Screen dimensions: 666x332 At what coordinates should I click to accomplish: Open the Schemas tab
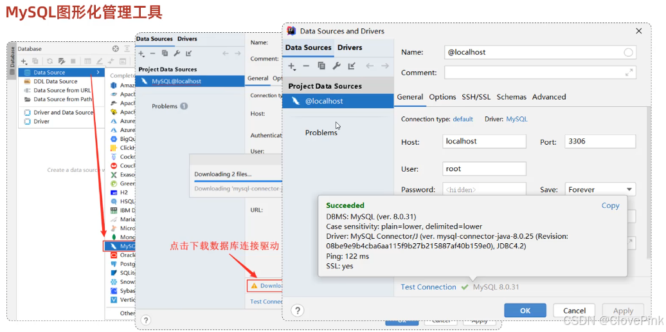[x=512, y=97]
